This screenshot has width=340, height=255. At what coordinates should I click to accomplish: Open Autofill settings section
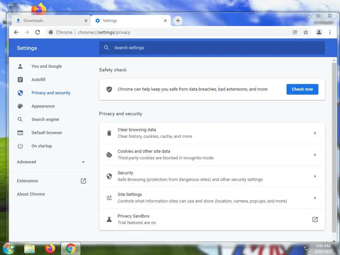point(39,80)
